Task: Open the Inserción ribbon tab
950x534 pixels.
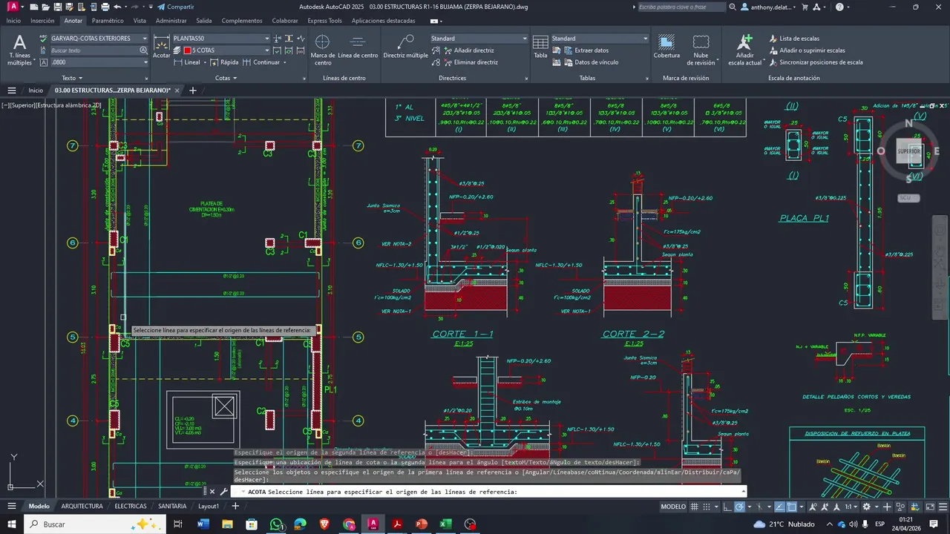Action: click(x=42, y=21)
